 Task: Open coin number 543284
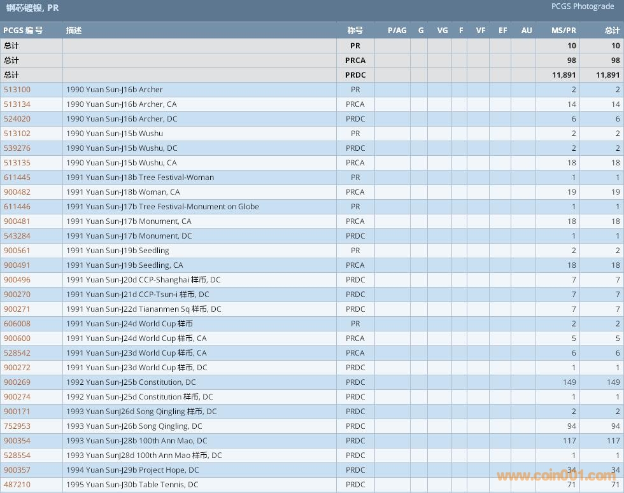point(17,236)
